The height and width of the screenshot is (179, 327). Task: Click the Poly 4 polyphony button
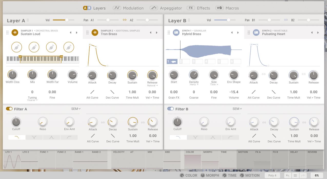[272, 175]
